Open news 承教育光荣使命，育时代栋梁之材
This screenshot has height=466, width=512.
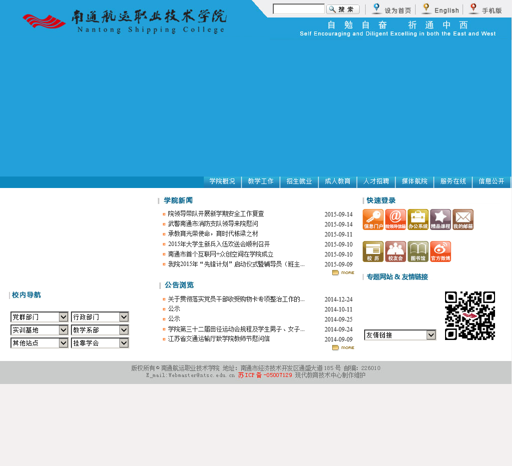pyautogui.click(x=213, y=233)
